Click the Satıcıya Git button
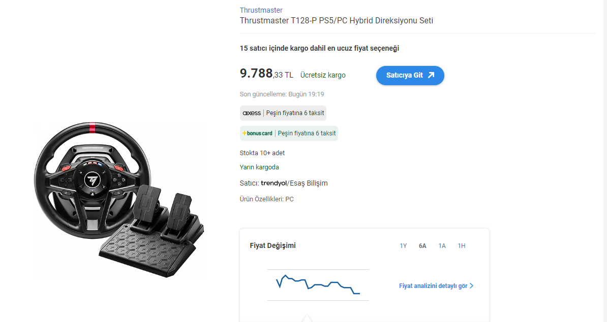Screen dimensions: 607x322 410,75
